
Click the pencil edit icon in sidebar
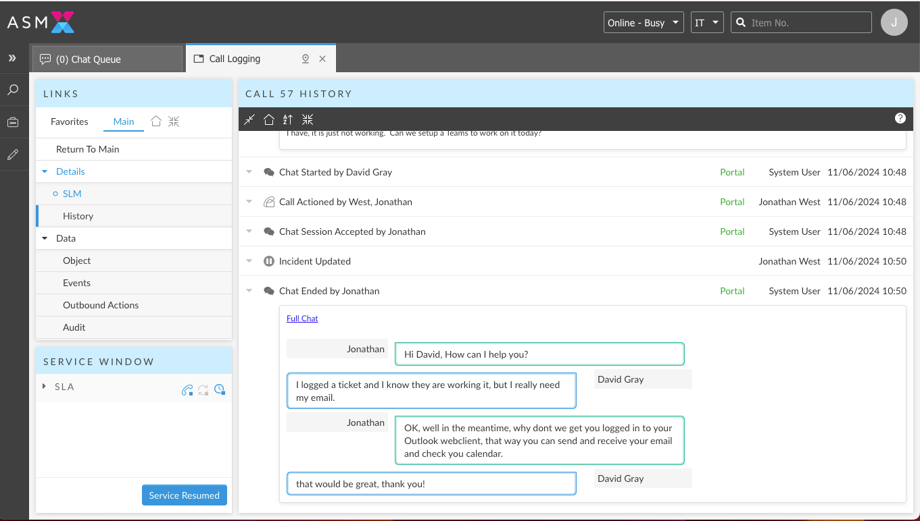tap(13, 155)
